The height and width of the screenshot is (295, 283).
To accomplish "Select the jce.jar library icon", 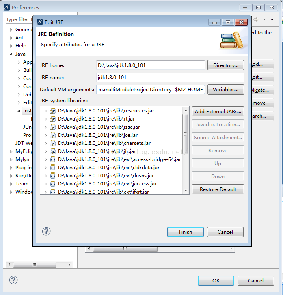I will [53, 135].
